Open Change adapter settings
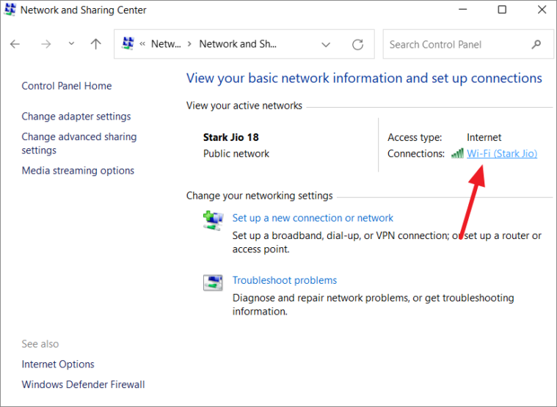 click(x=76, y=117)
